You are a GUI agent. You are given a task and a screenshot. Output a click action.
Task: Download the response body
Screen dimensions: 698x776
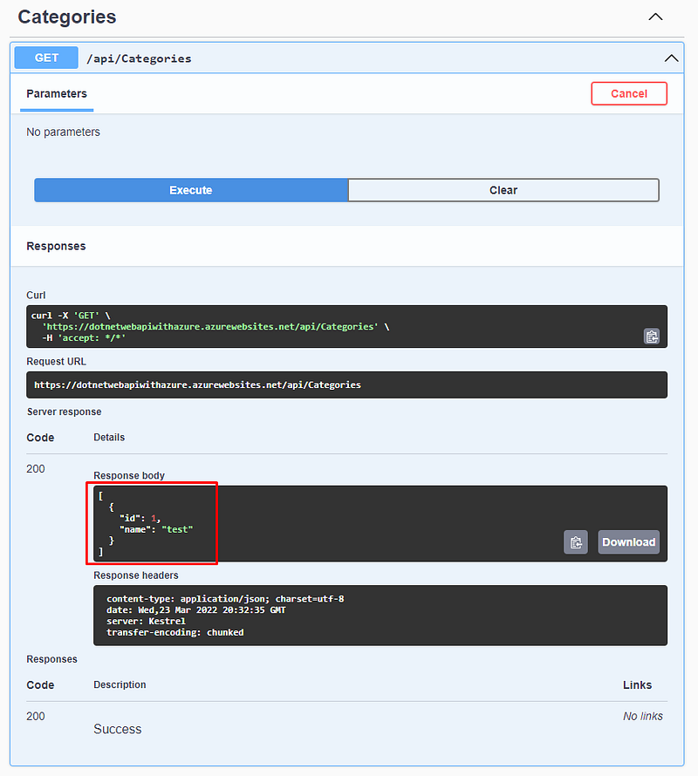[629, 542]
